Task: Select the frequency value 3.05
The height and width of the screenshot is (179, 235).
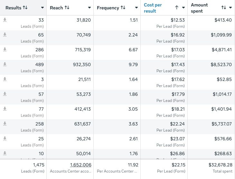Action: [x=133, y=109]
